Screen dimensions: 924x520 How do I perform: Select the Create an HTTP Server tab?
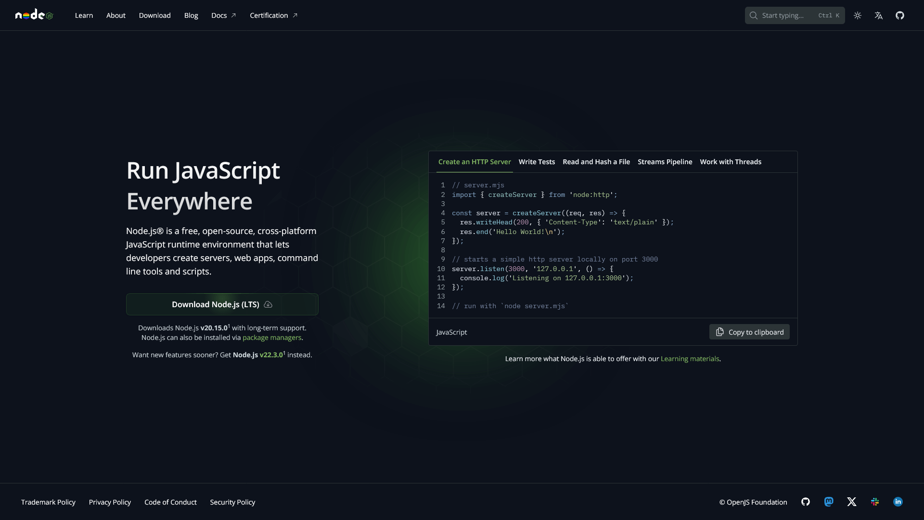point(475,162)
